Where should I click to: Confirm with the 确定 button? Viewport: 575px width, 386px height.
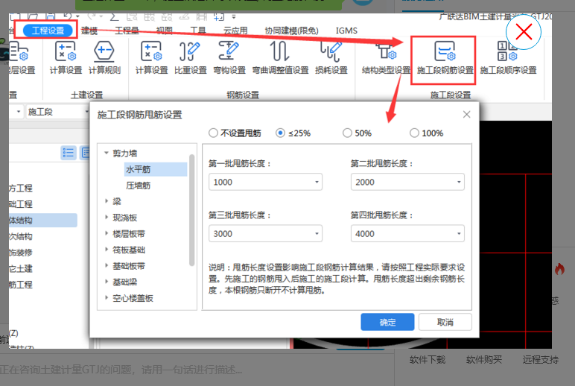[x=387, y=322]
